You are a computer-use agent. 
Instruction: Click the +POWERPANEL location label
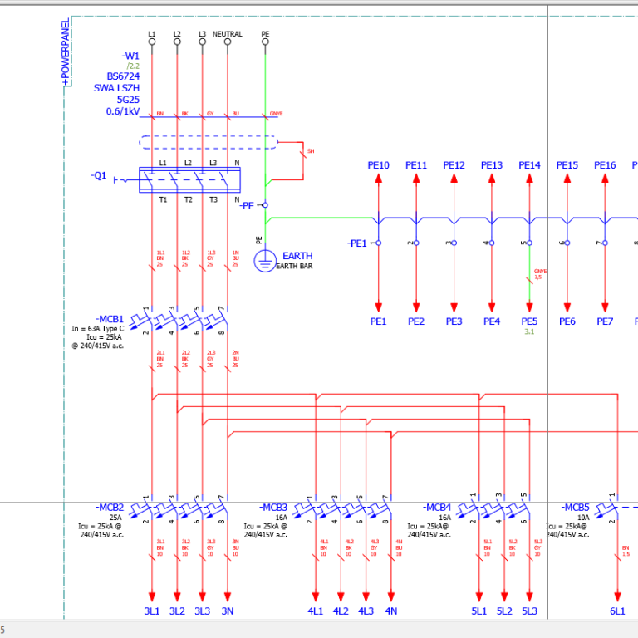66,52
